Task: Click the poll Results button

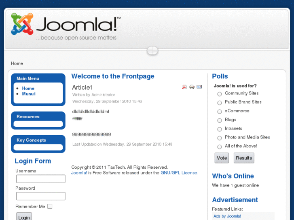Action: coord(244,158)
